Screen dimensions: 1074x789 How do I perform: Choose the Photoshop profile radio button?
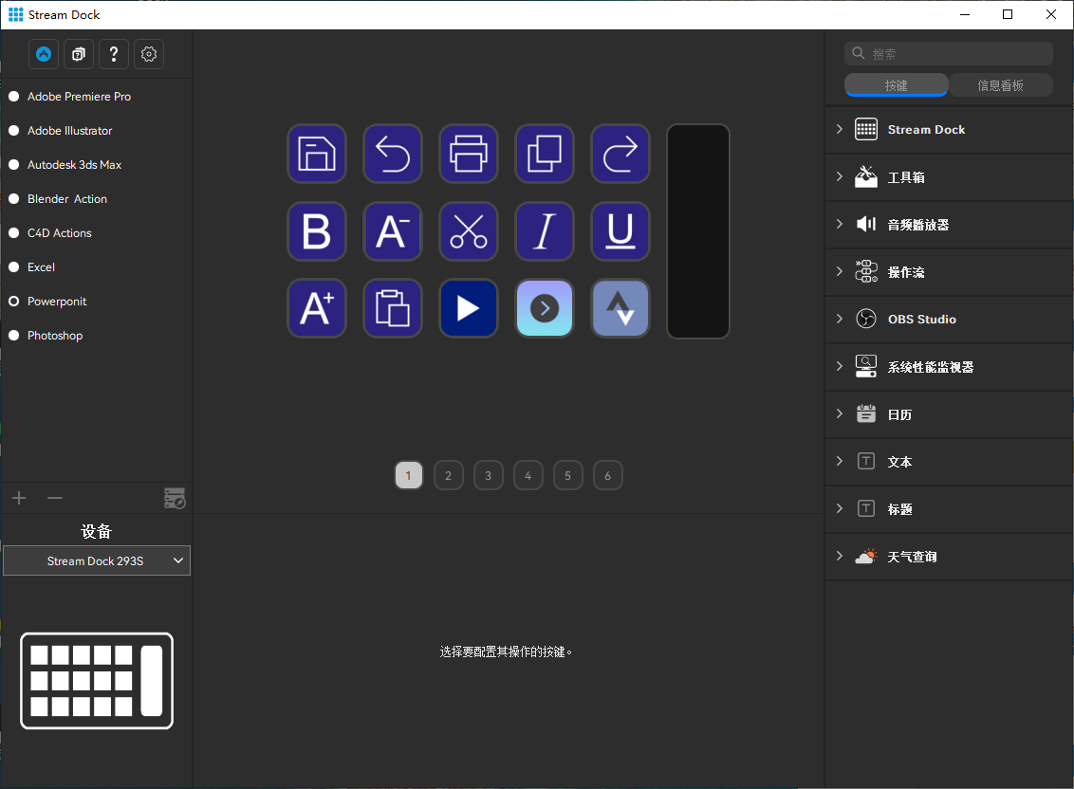coord(13,336)
